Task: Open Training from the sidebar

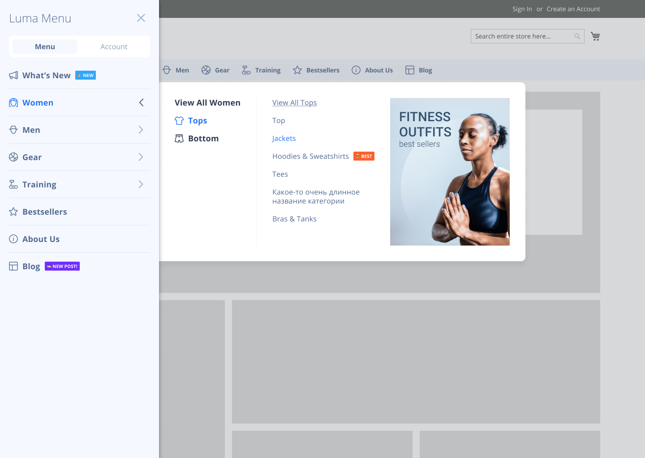Action: 39,184
